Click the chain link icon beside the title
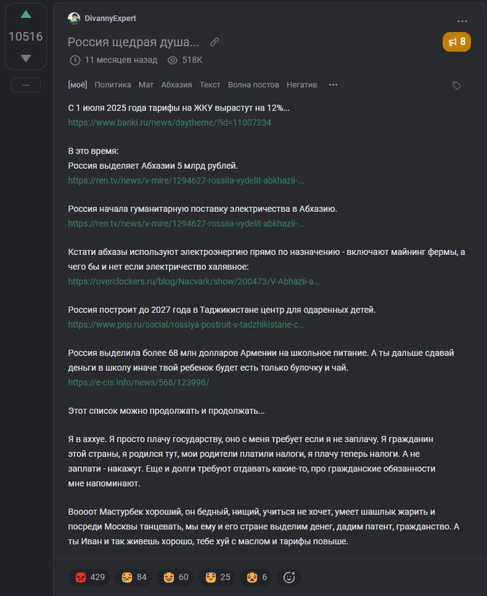 (214, 42)
